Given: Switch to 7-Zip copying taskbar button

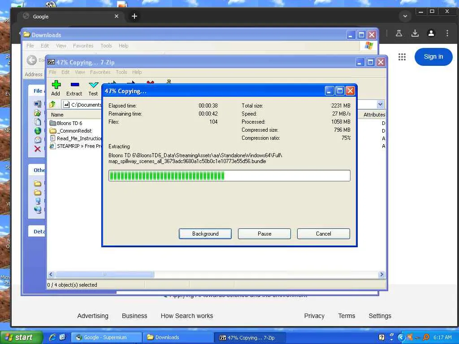Looking at the screenshot, I should (250, 337).
